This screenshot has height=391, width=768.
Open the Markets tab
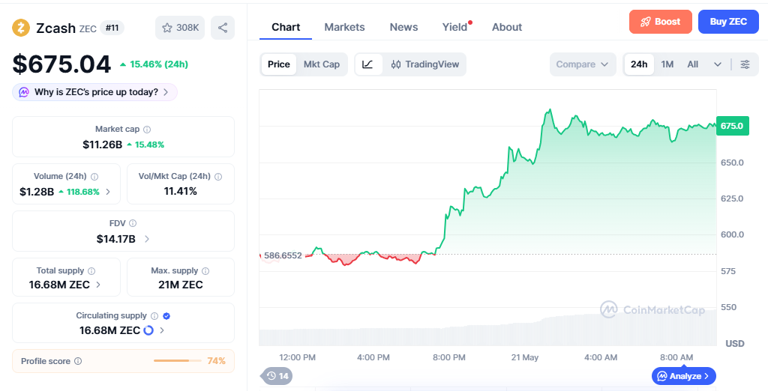[x=344, y=27]
